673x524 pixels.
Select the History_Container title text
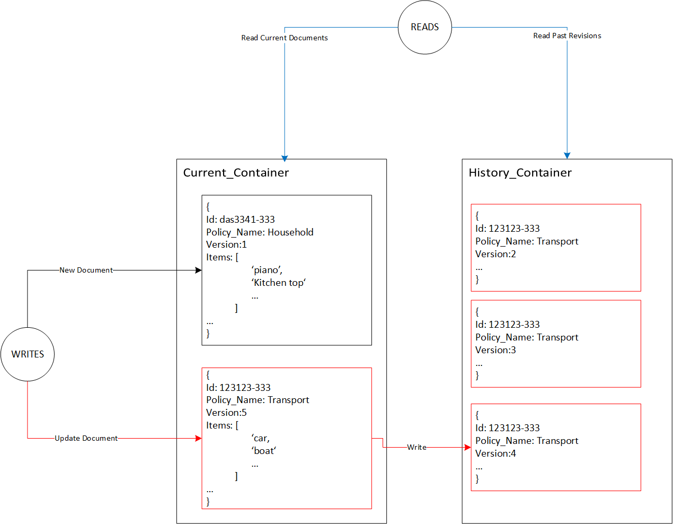(520, 172)
